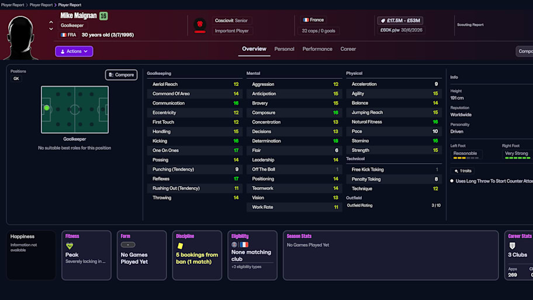Image resolution: width=533 pixels, height=300 pixels.
Task: Click the Penalty Taking attribute row
Action: point(394,179)
